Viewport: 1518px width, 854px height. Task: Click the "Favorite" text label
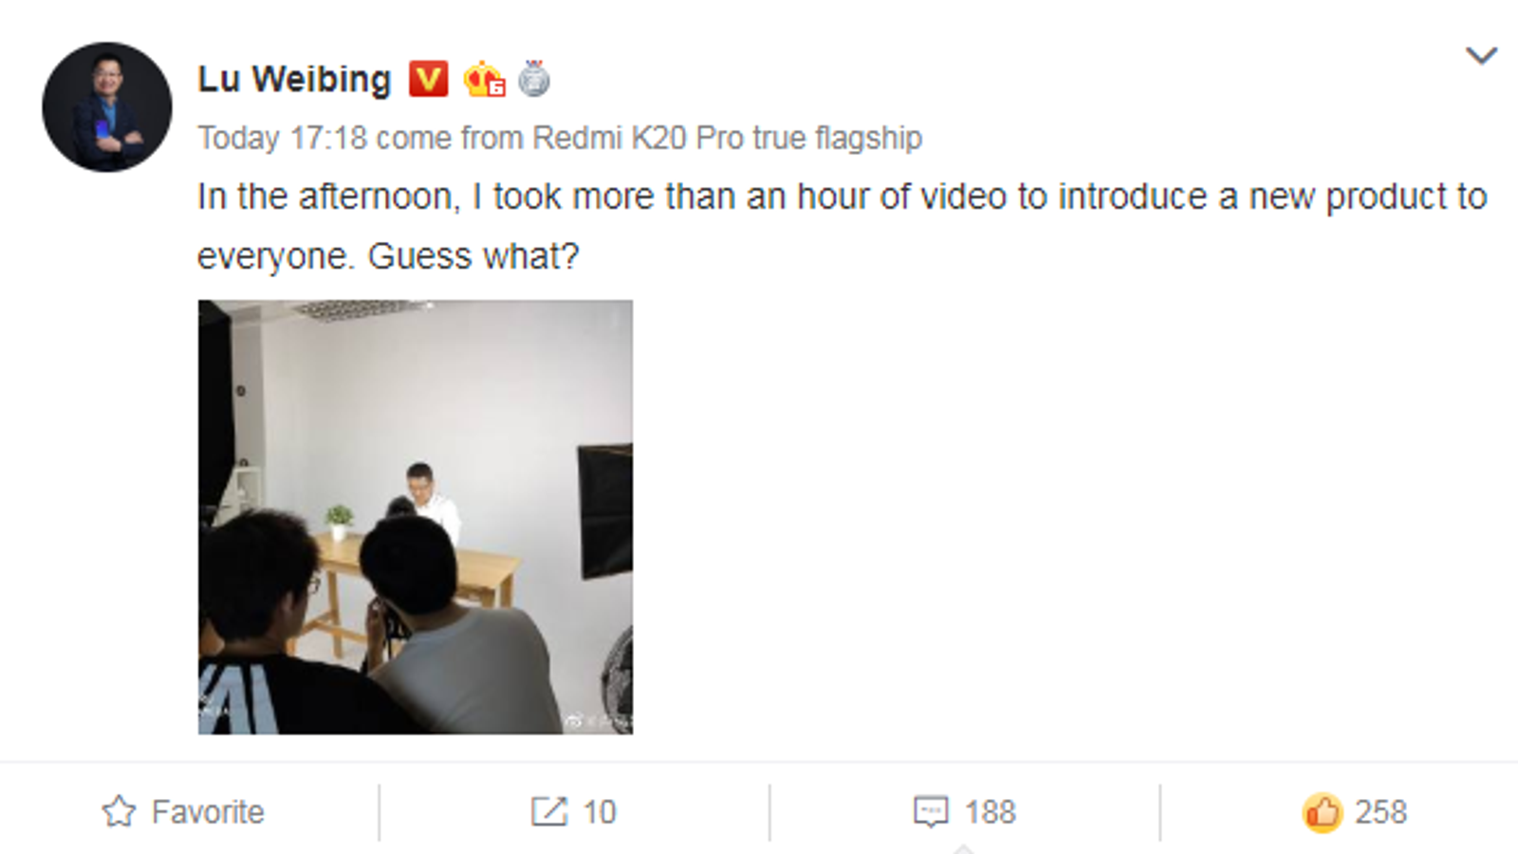click(x=208, y=812)
